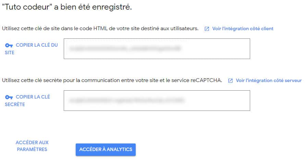306x161 pixels.
Task: Click the key icon beside the site key label
Action: [x=9, y=46]
